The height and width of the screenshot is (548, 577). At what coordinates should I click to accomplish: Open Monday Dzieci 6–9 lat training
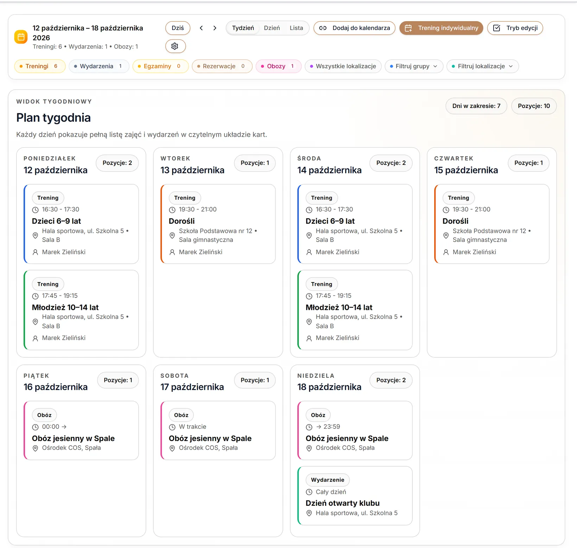pos(81,224)
